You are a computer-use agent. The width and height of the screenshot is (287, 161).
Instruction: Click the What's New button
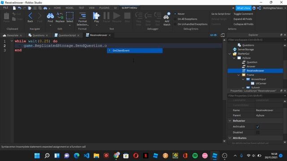pos(243,8)
